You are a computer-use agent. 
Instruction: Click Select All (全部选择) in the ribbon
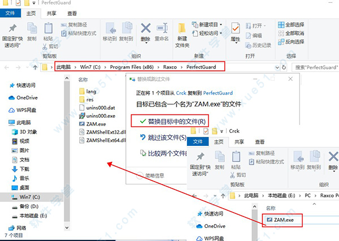pyautogui.click(x=294, y=25)
